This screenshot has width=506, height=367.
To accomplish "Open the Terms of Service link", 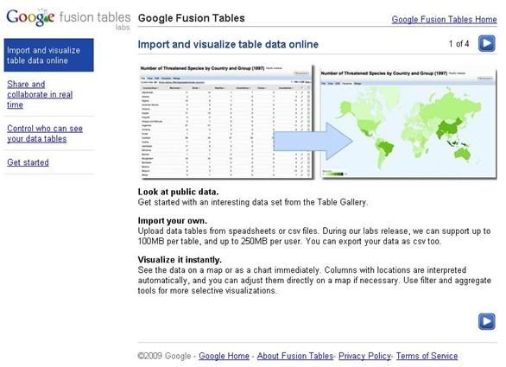I will tap(427, 356).
